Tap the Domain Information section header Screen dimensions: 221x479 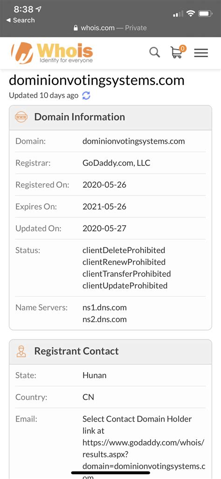point(110,118)
